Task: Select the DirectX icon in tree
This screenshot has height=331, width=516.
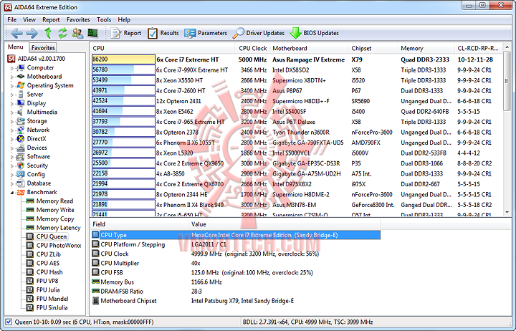Action: point(21,139)
